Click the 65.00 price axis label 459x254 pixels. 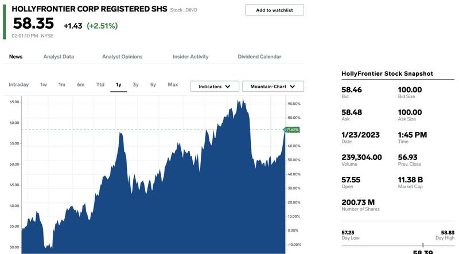point(14,102)
